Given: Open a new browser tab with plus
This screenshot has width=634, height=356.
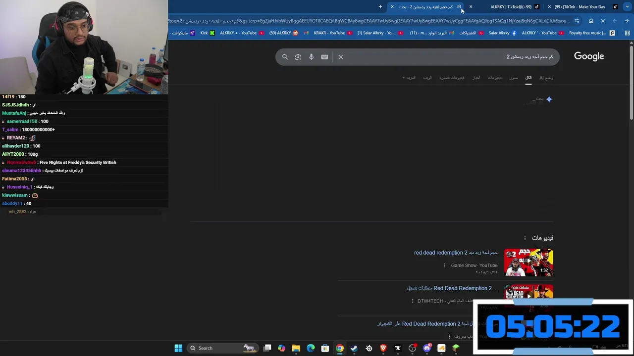Looking at the screenshot, I should coord(380,7).
